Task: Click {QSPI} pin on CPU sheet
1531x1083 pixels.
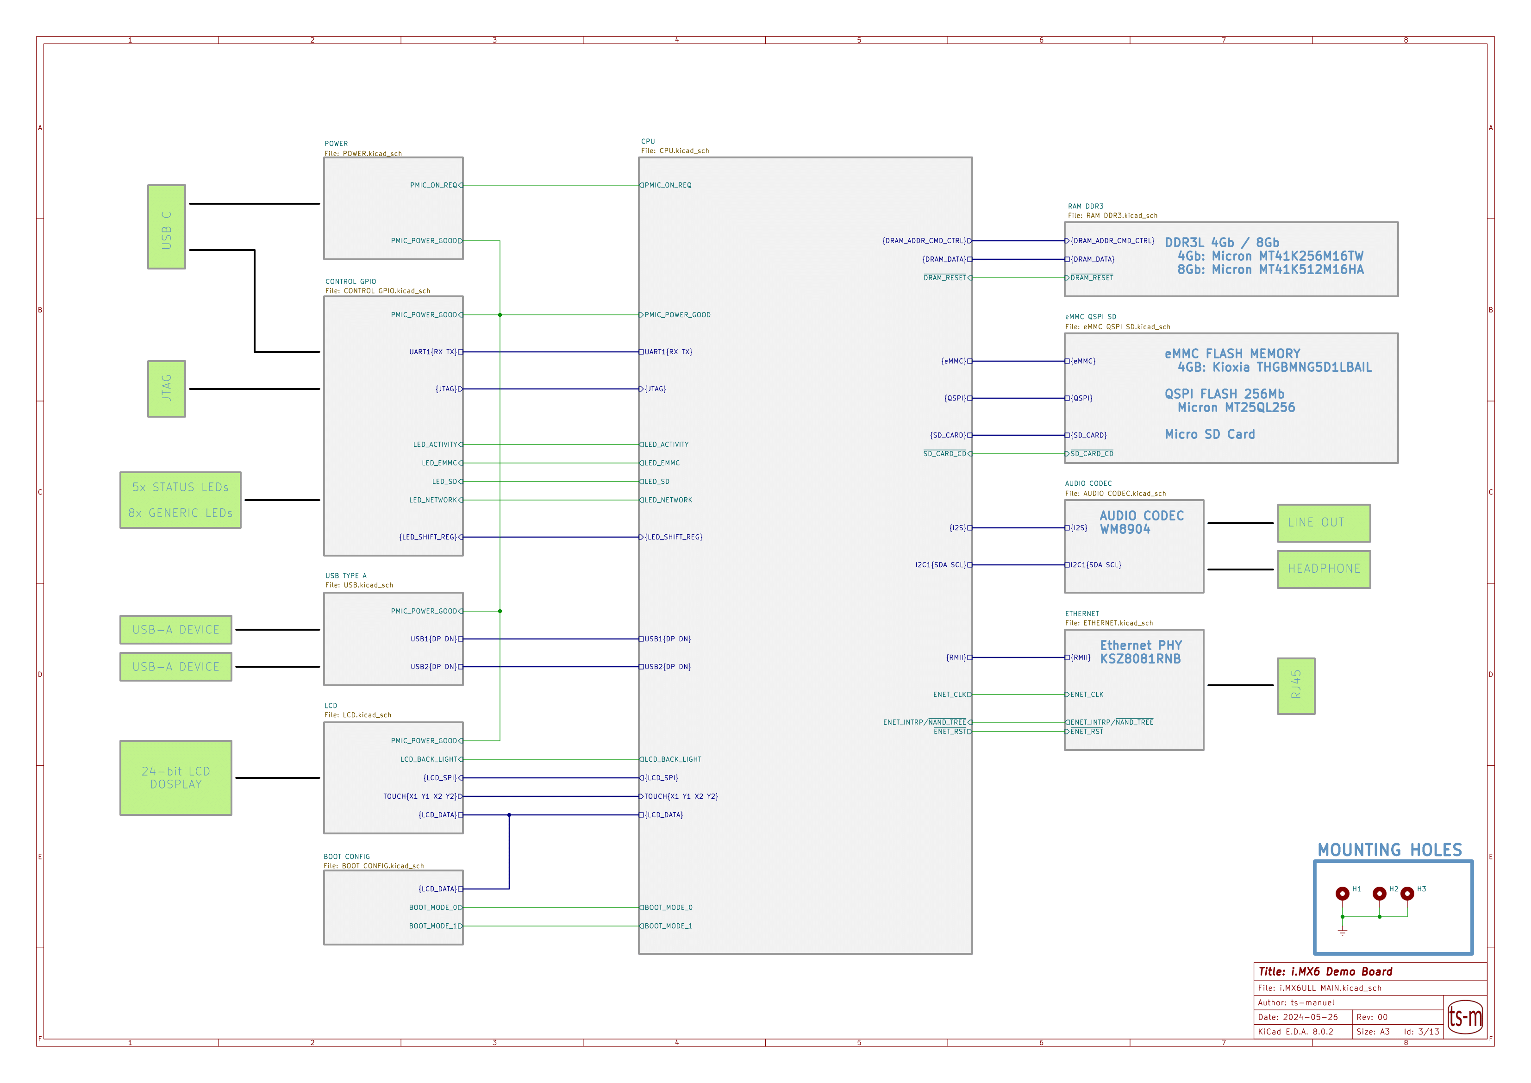Action: click(958, 398)
